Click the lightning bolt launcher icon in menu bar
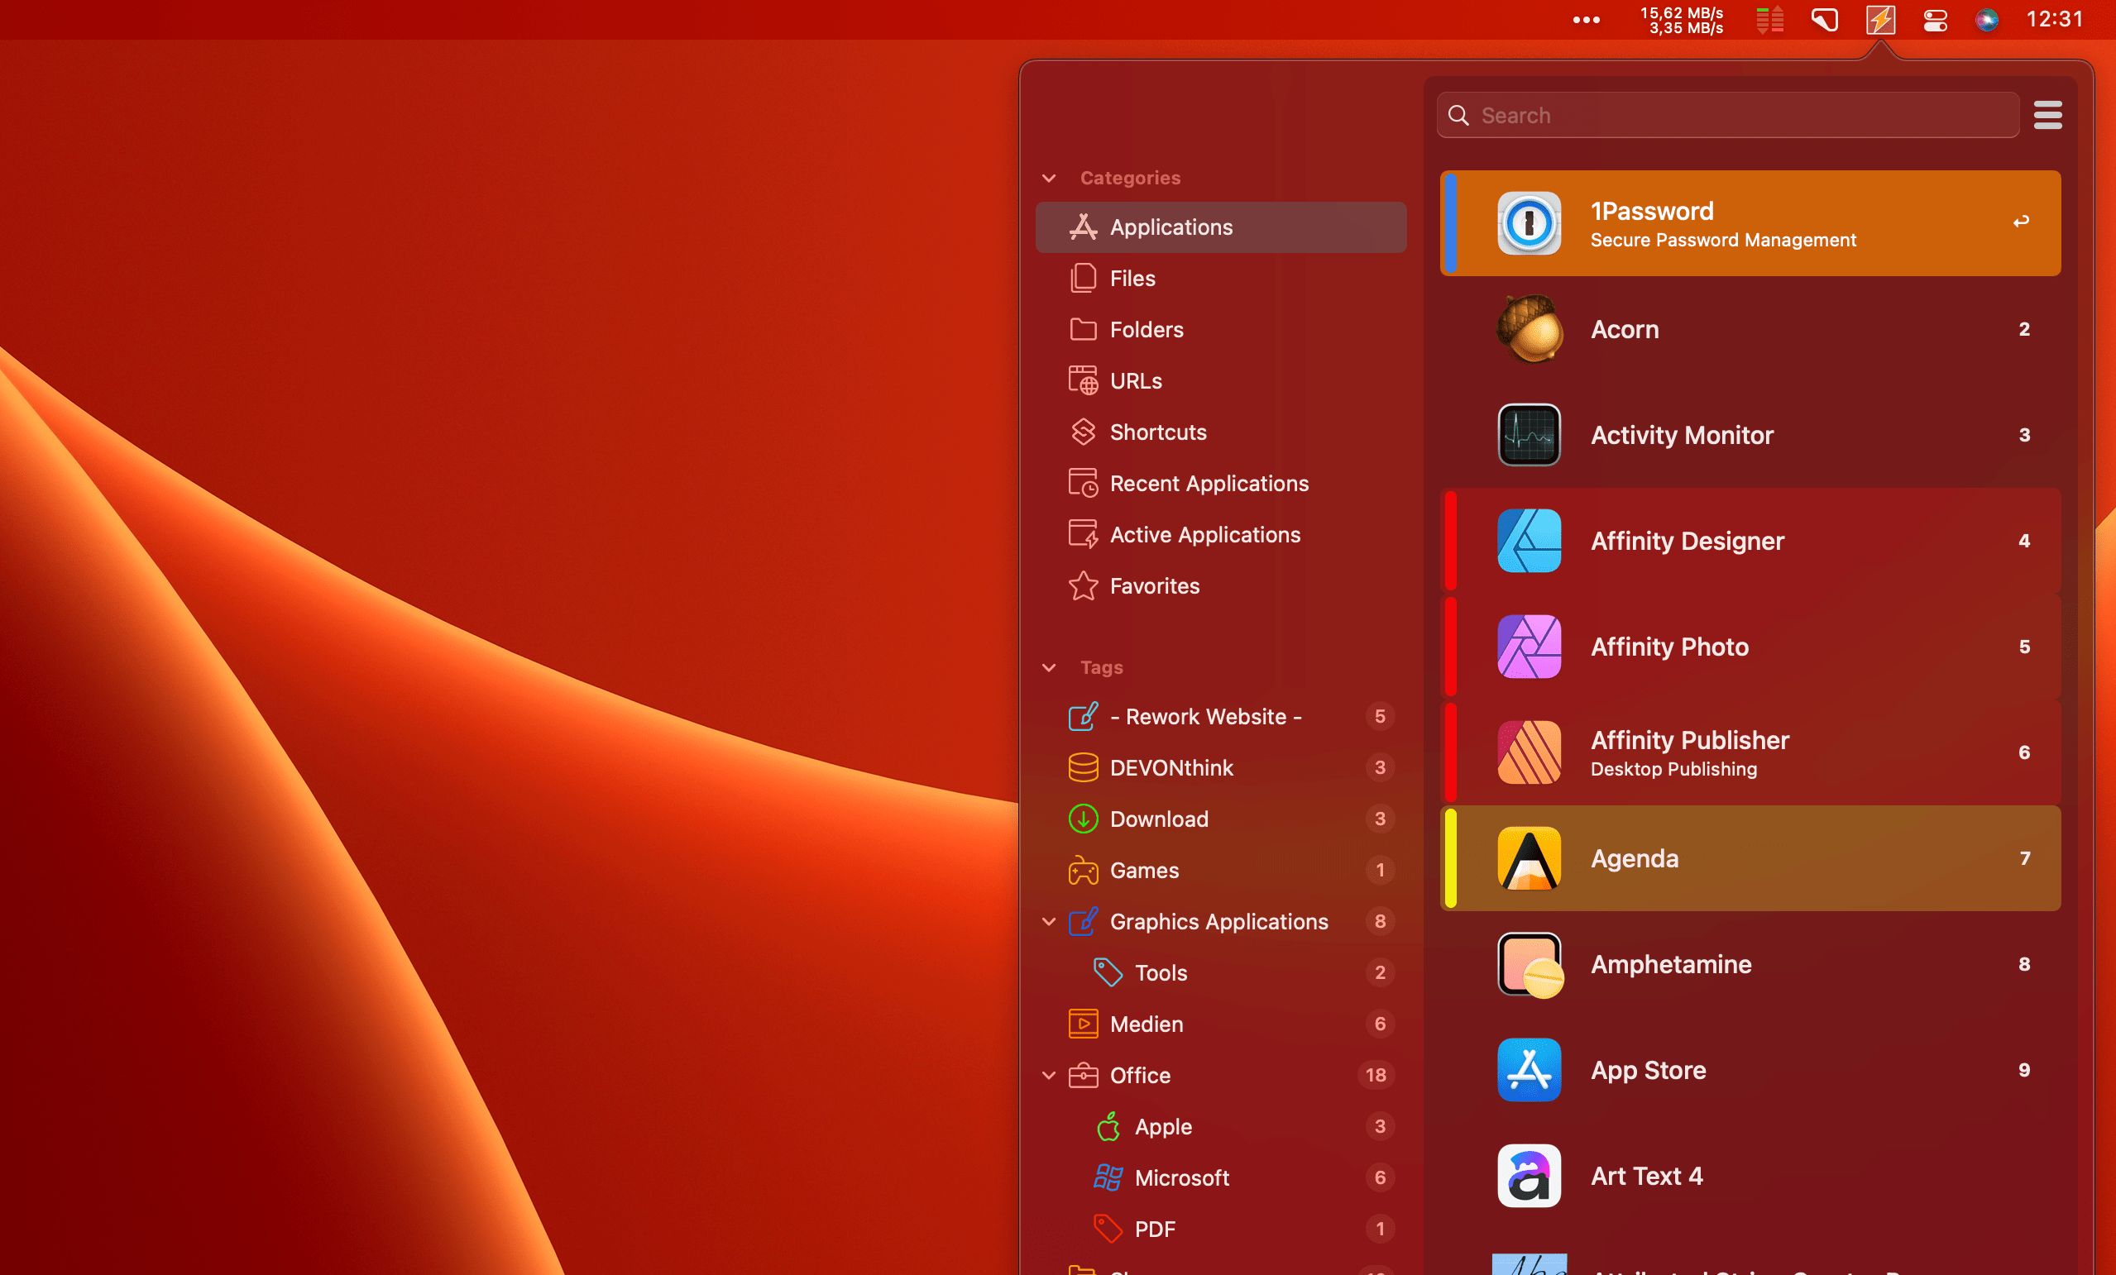2116x1275 pixels. coord(1880,20)
